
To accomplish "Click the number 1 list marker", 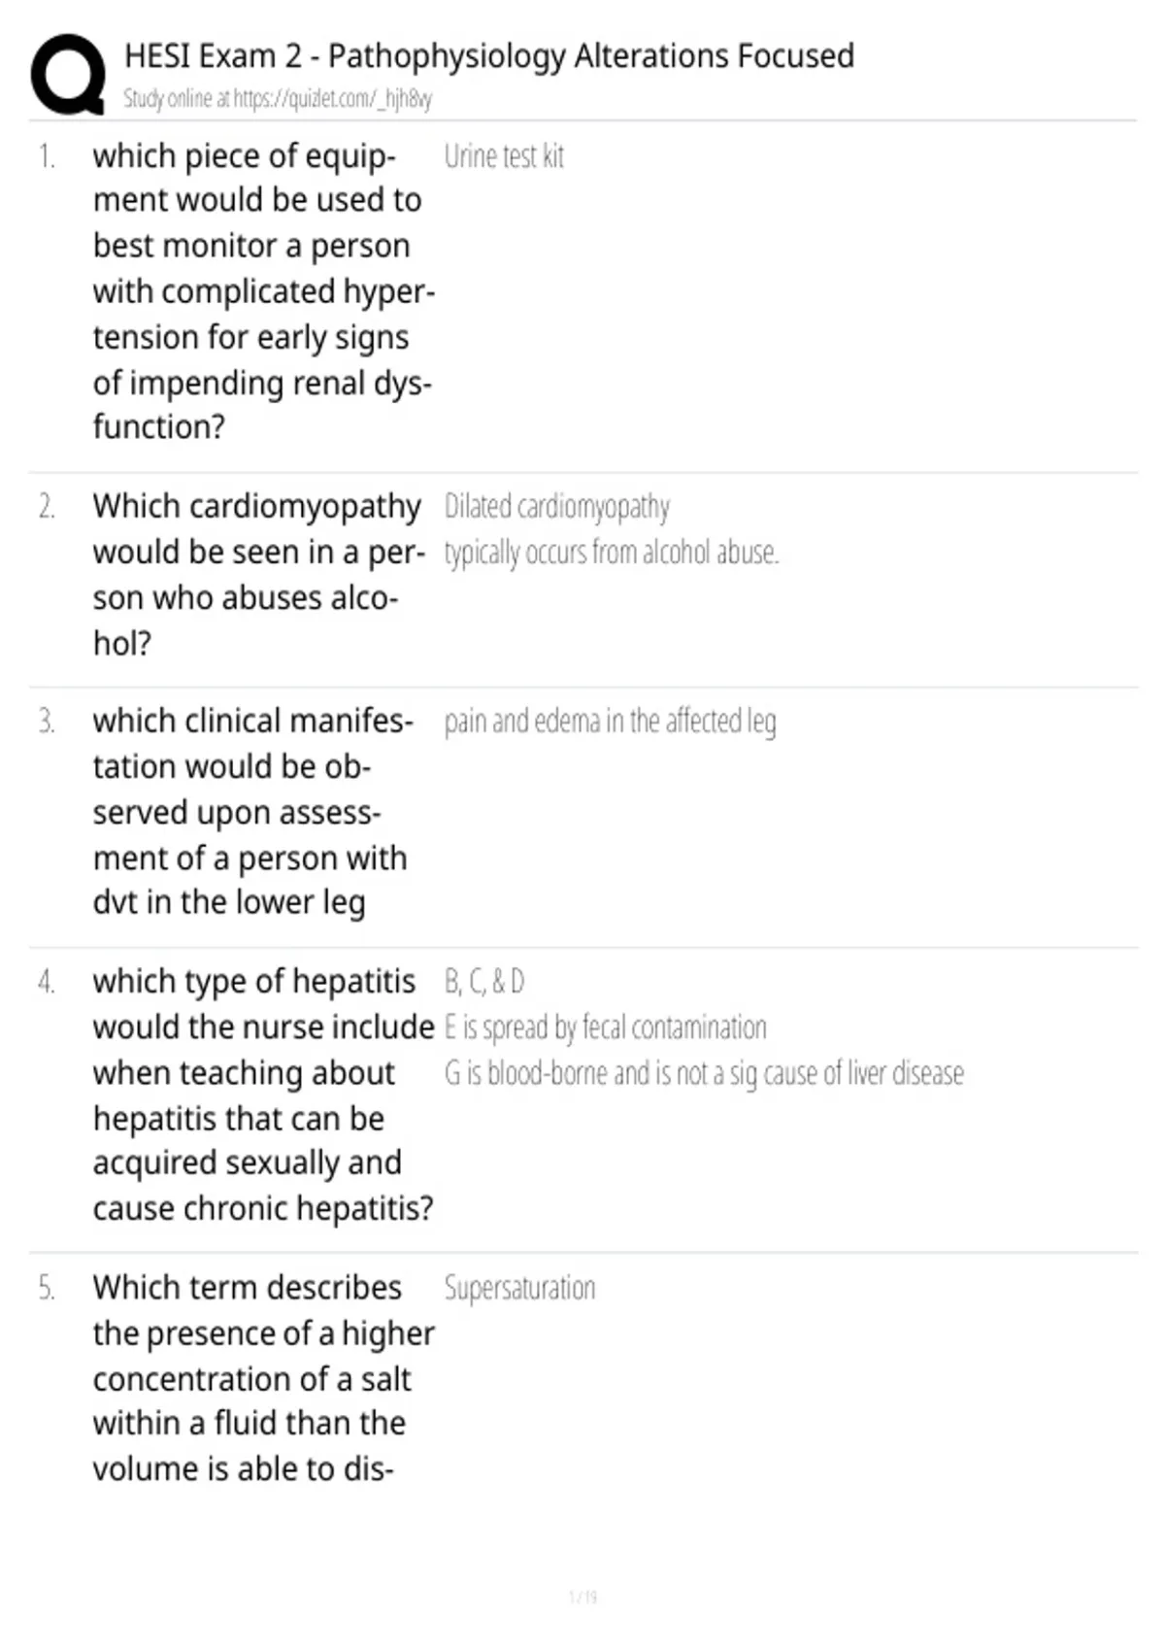I will pyautogui.click(x=47, y=157).
